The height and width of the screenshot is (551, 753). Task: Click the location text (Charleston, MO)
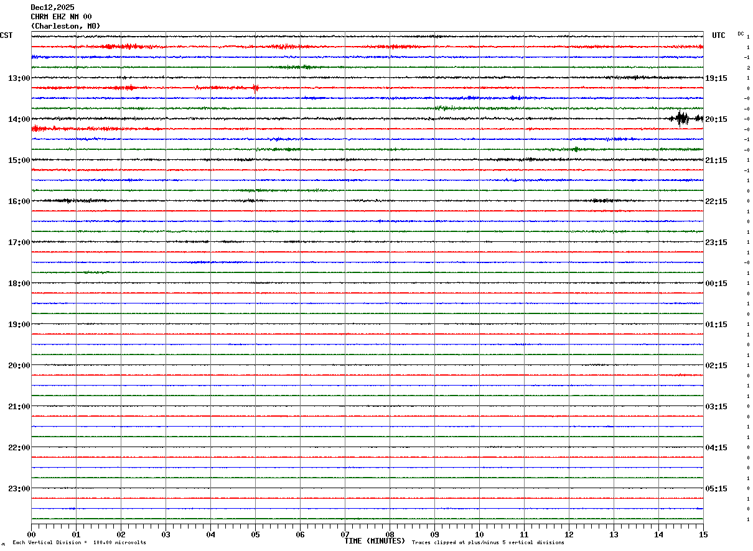tap(65, 26)
